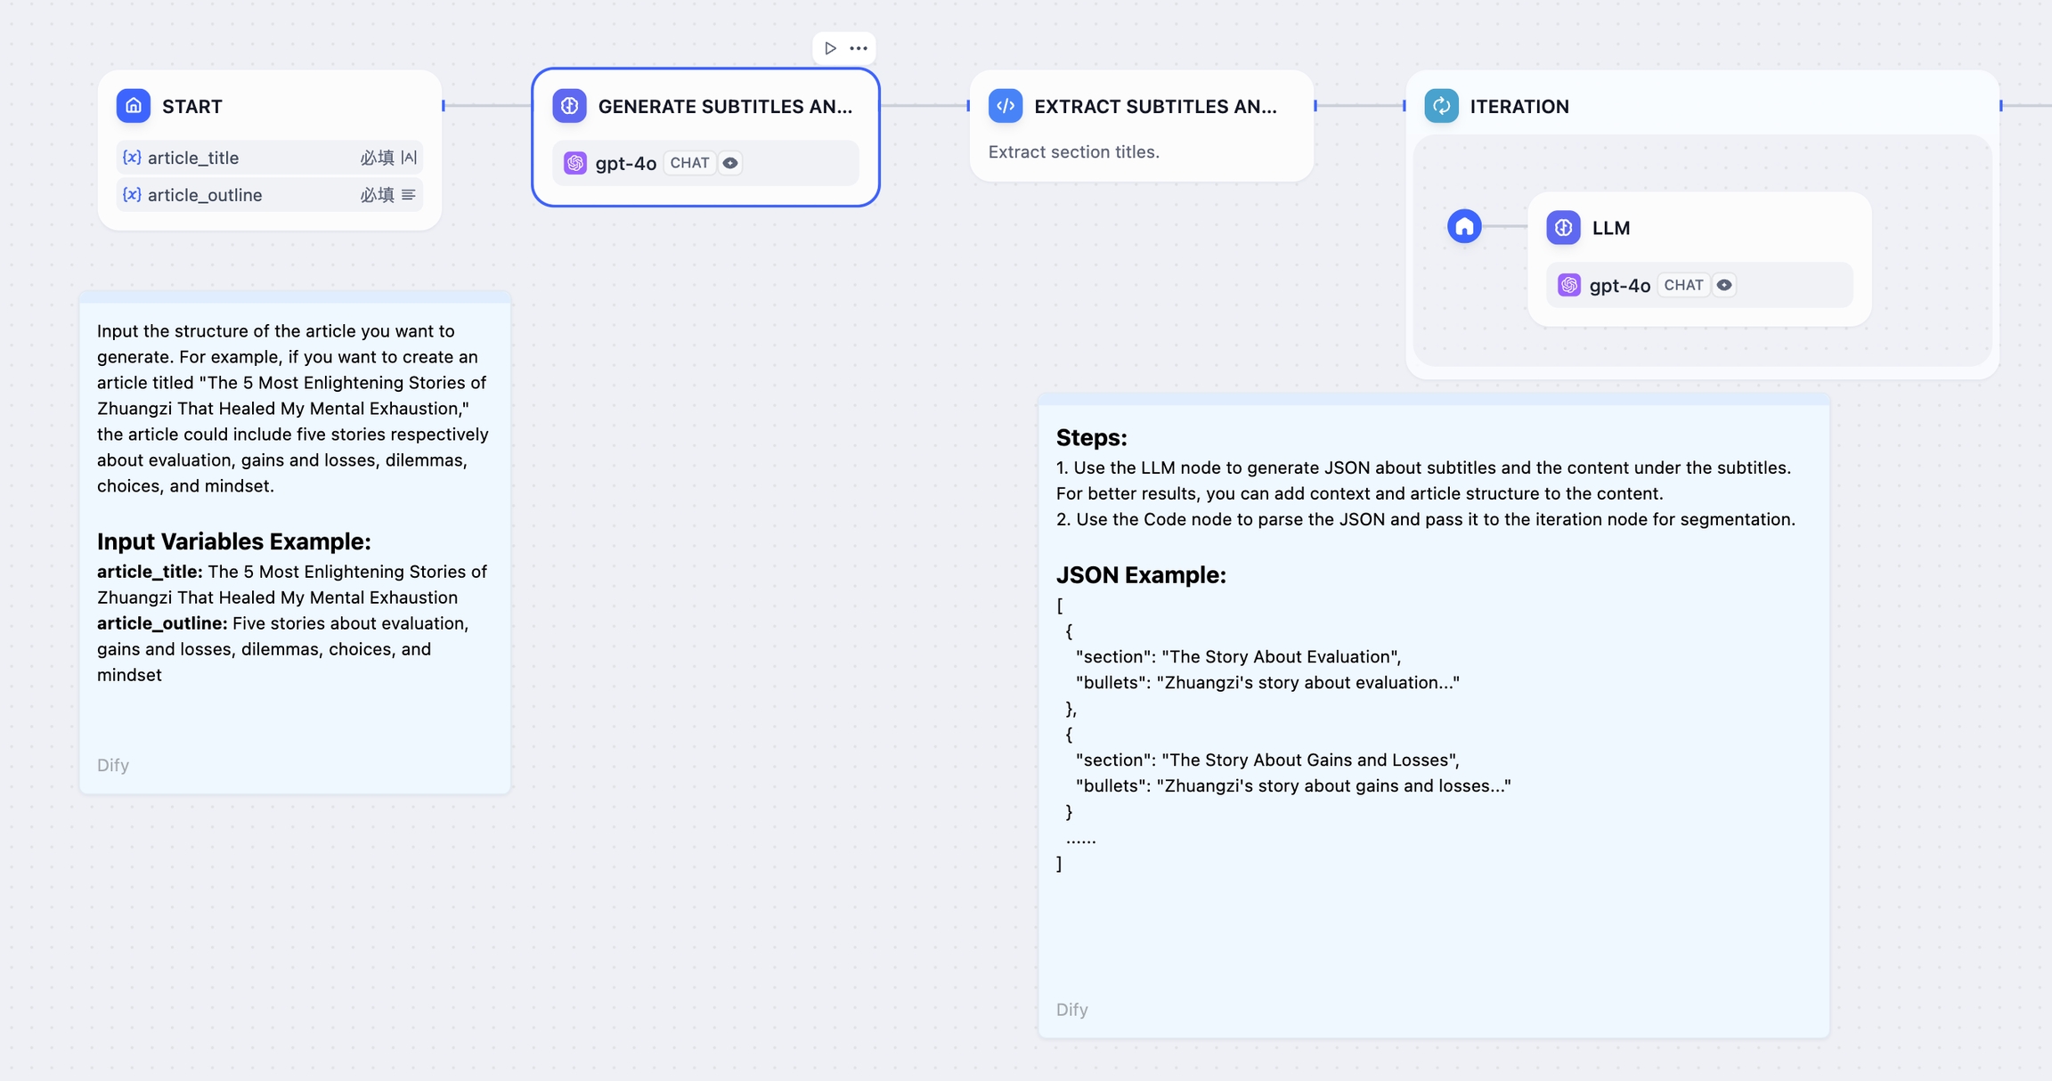Click the CHAT badge in Generate Subtitles node

[x=689, y=163]
